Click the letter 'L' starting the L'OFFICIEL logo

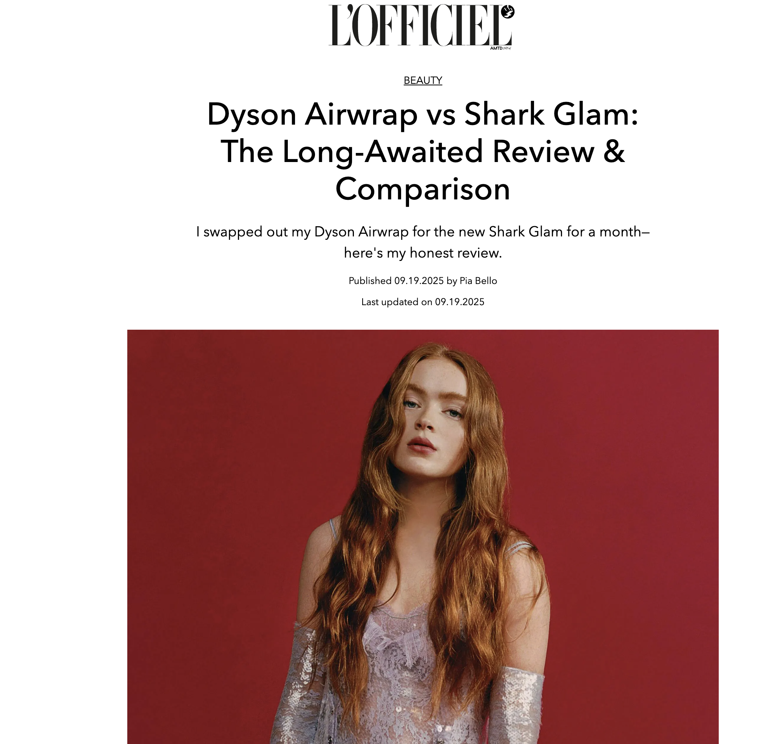pos(339,25)
